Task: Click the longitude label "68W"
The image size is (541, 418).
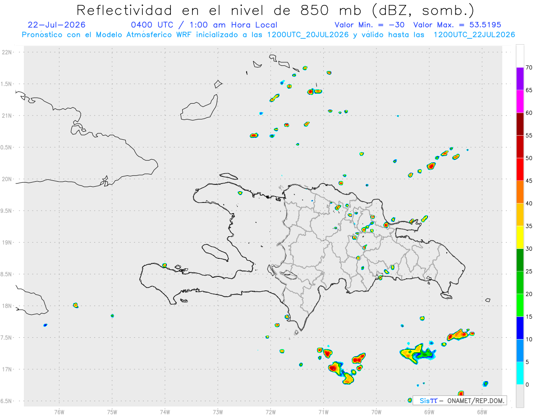Action: (x=482, y=411)
